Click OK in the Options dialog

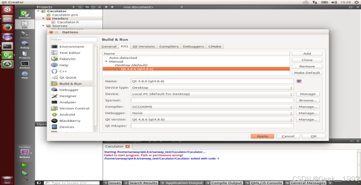coord(314,136)
